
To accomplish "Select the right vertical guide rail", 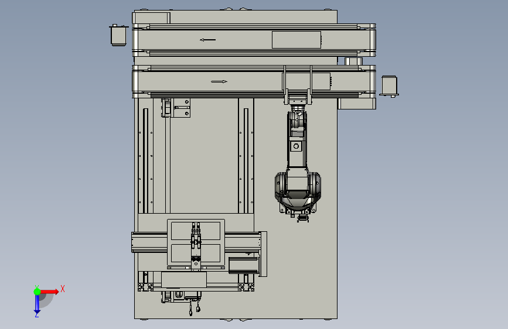I will click(246, 160).
